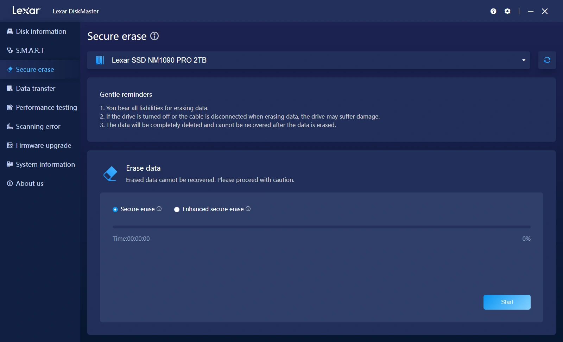
Task: Go to Disk information page
Action: tap(40, 31)
